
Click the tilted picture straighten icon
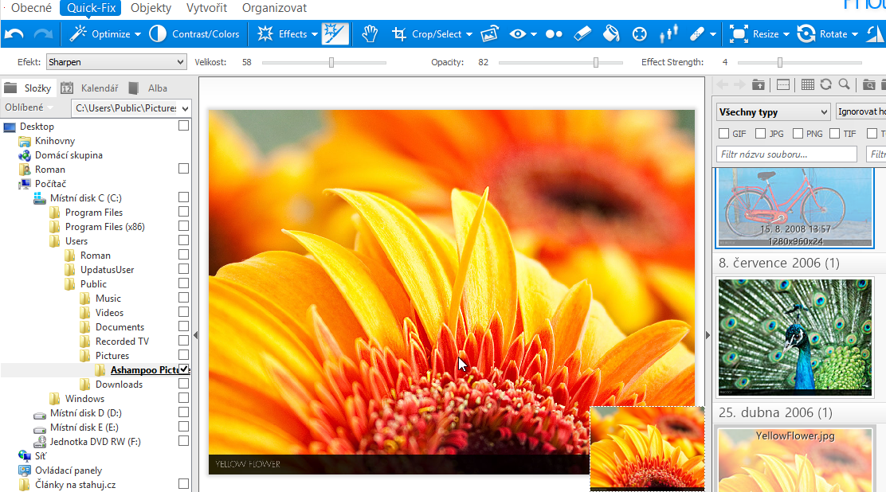490,34
